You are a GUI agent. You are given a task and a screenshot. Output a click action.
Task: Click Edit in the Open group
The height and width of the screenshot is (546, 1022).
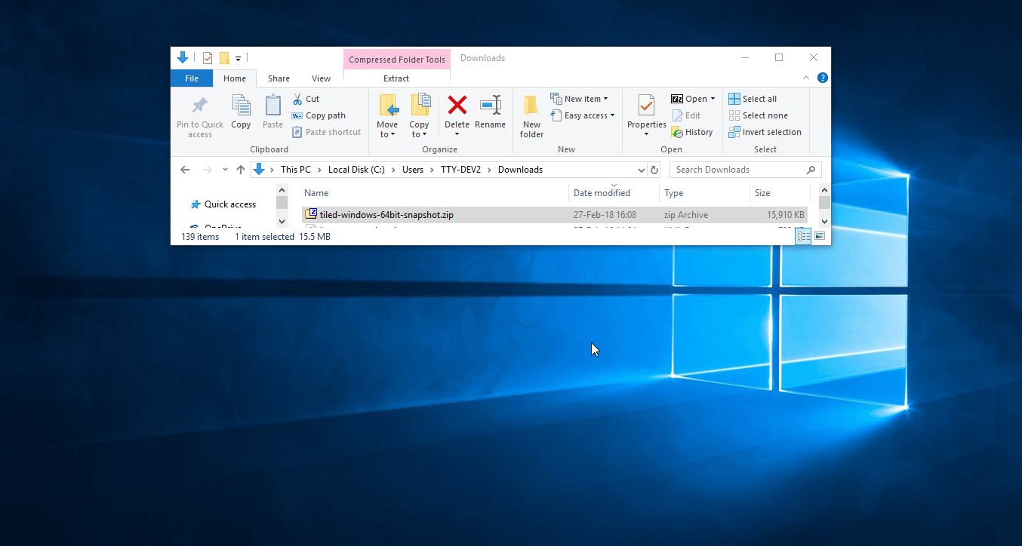pos(686,115)
